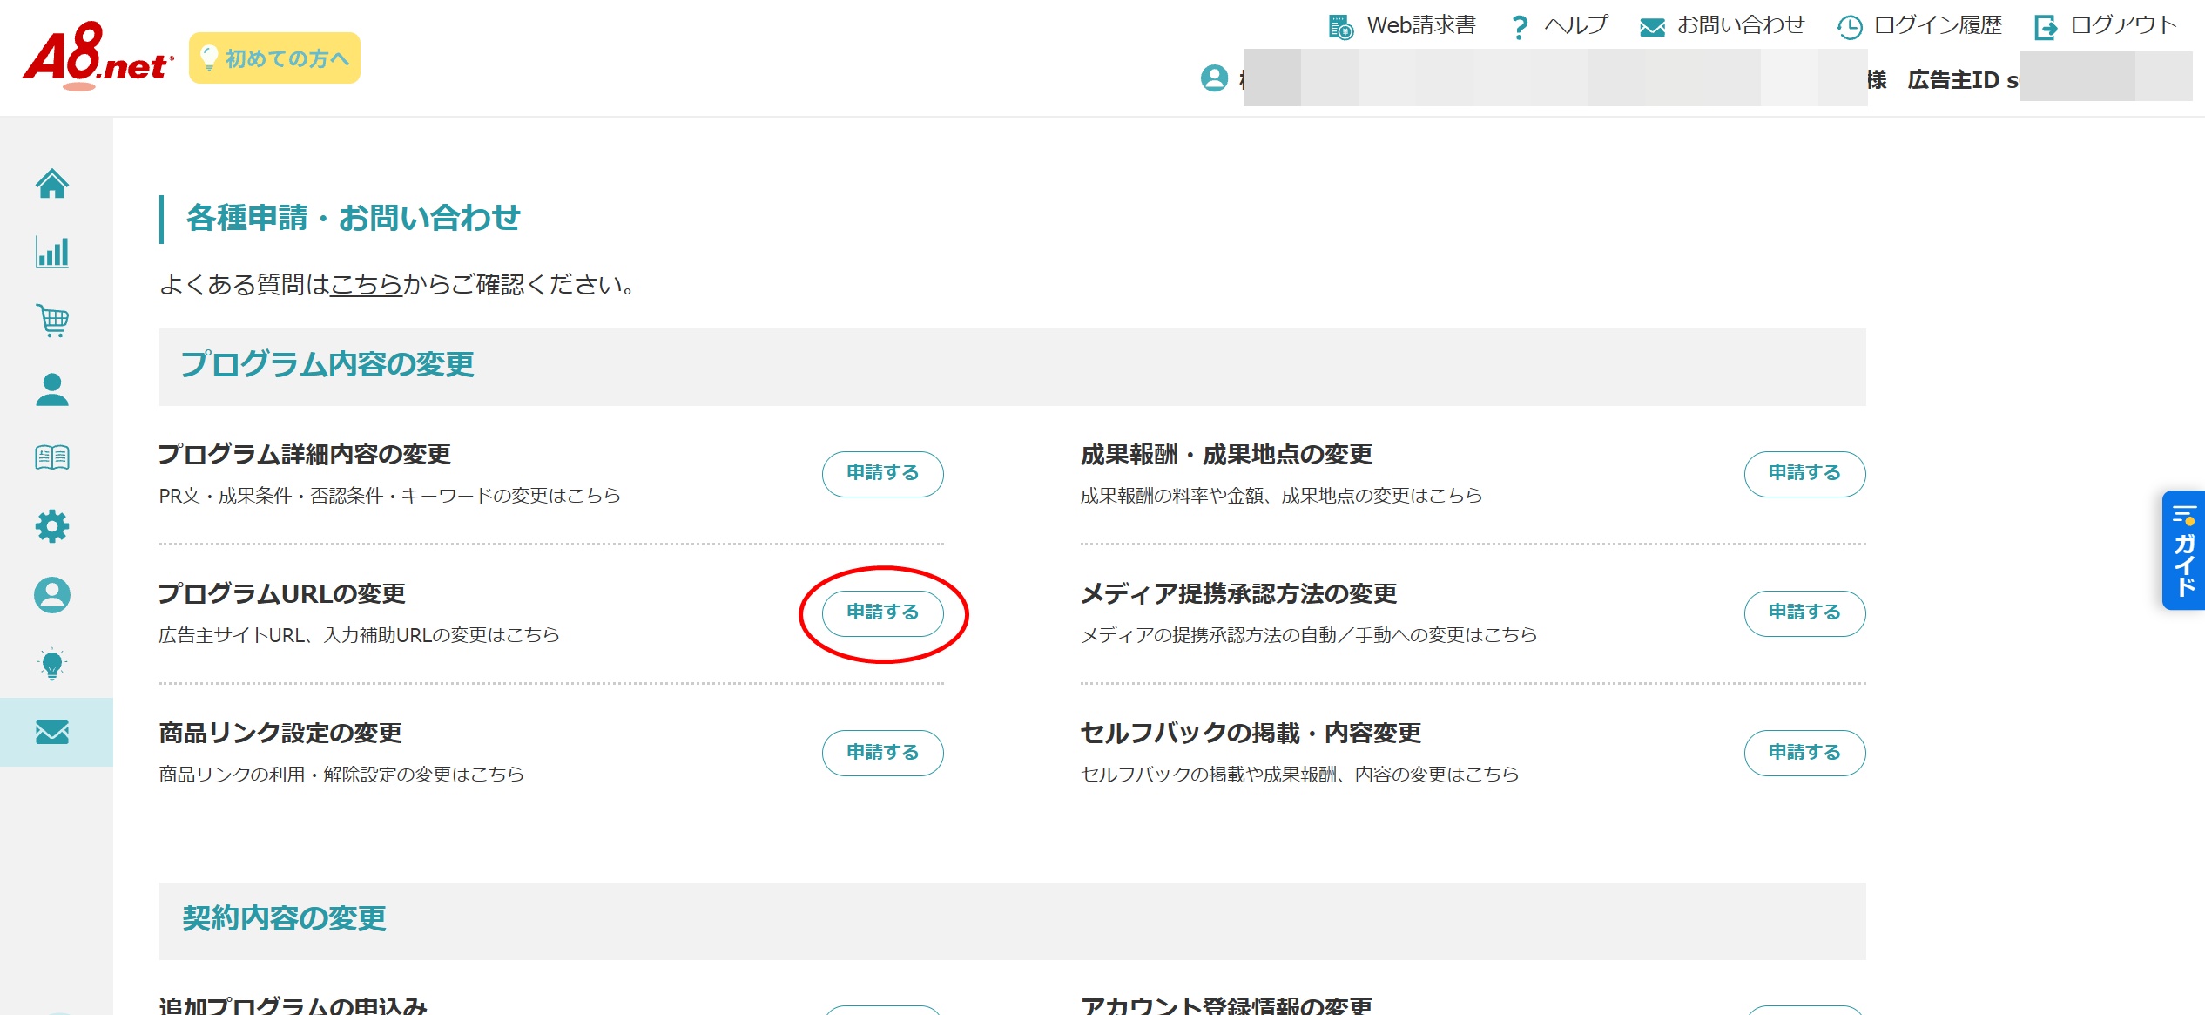Viewport: 2205px width, 1015px height.
Task: Click the セルフバックの掲載・内容変更 heading
Action: tap(1251, 734)
